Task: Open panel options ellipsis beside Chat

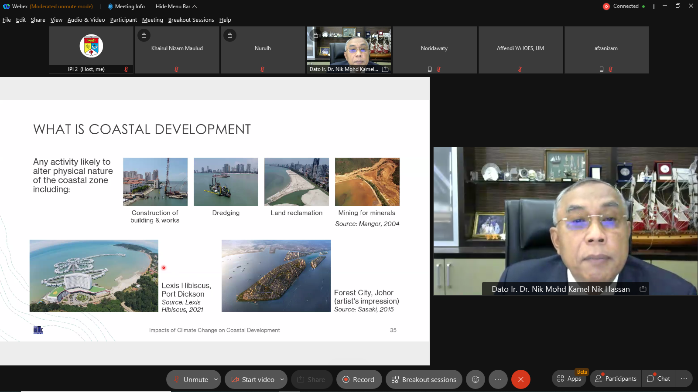Action: (x=684, y=378)
